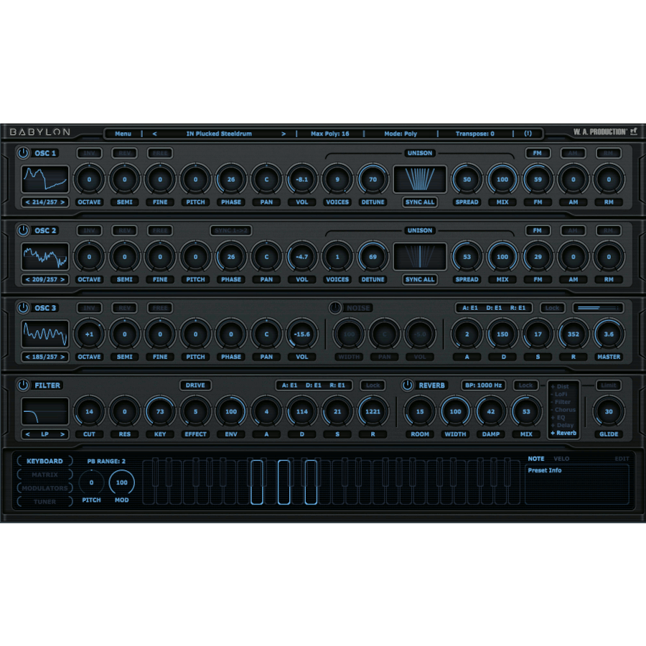Select Chorus in the effects list
This screenshot has width=646, height=646.
coord(563,410)
